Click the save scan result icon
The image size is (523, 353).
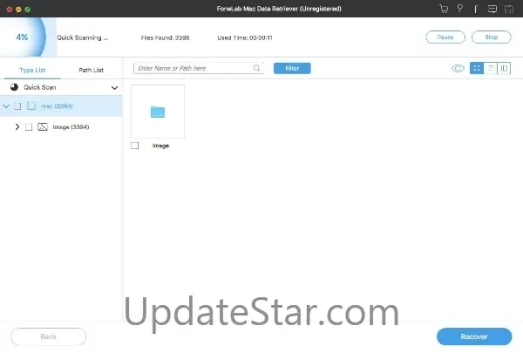[509, 9]
